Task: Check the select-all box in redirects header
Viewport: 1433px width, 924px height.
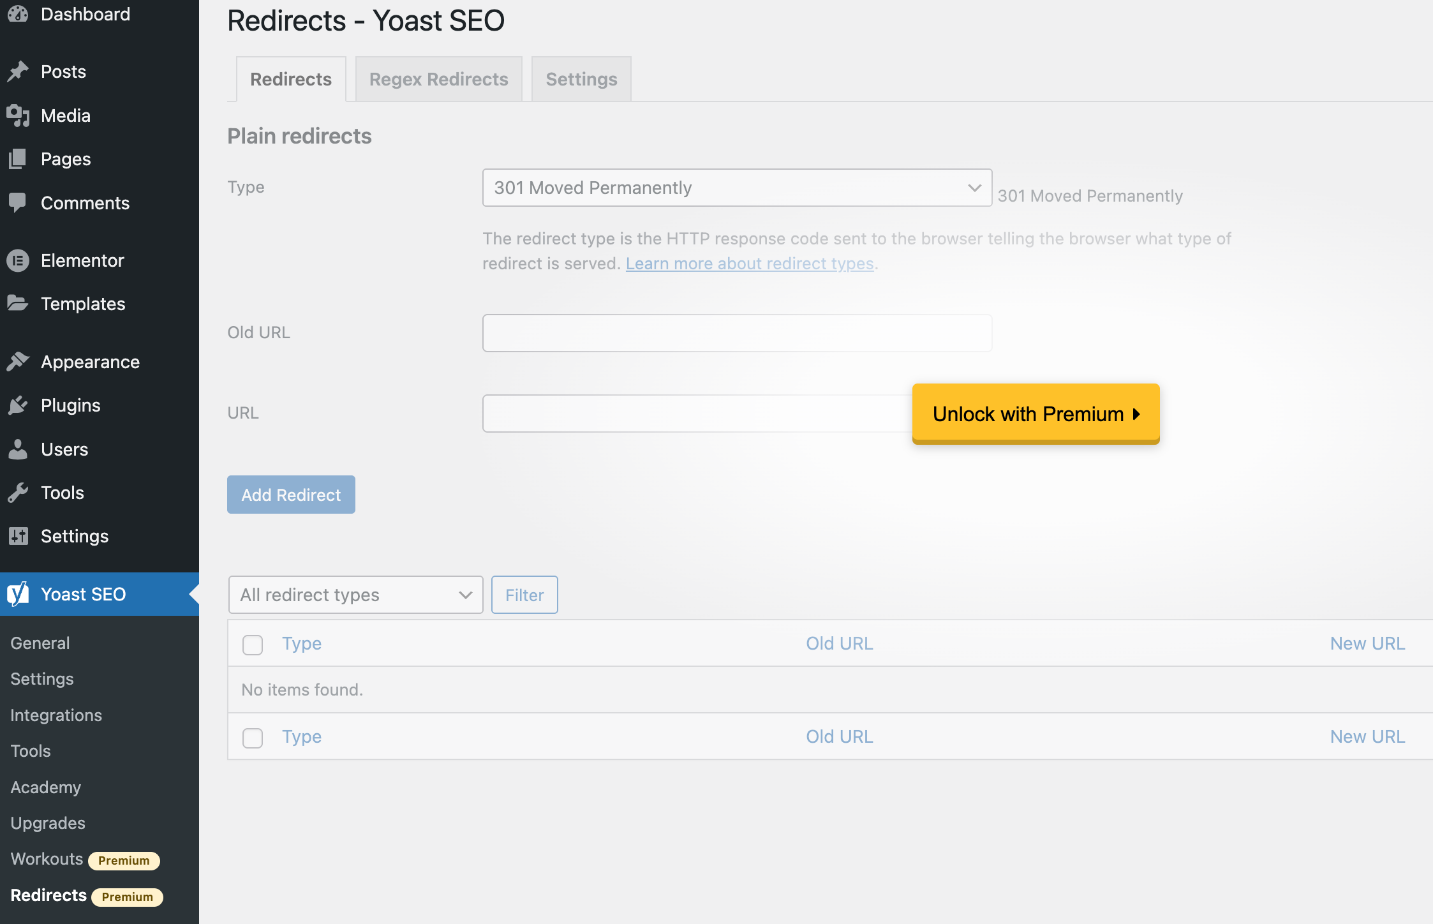Action: point(253,645)
